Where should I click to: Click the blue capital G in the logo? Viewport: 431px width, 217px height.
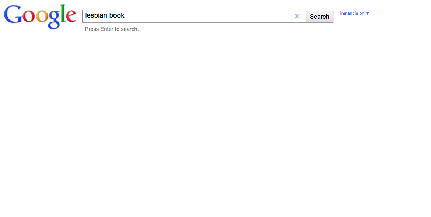(13, 15)
